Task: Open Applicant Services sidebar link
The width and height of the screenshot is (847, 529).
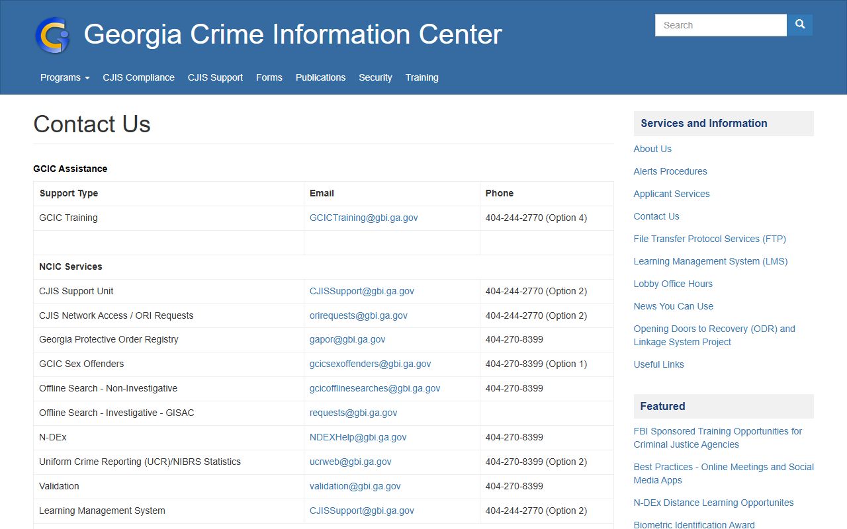Action: [672, 194]
